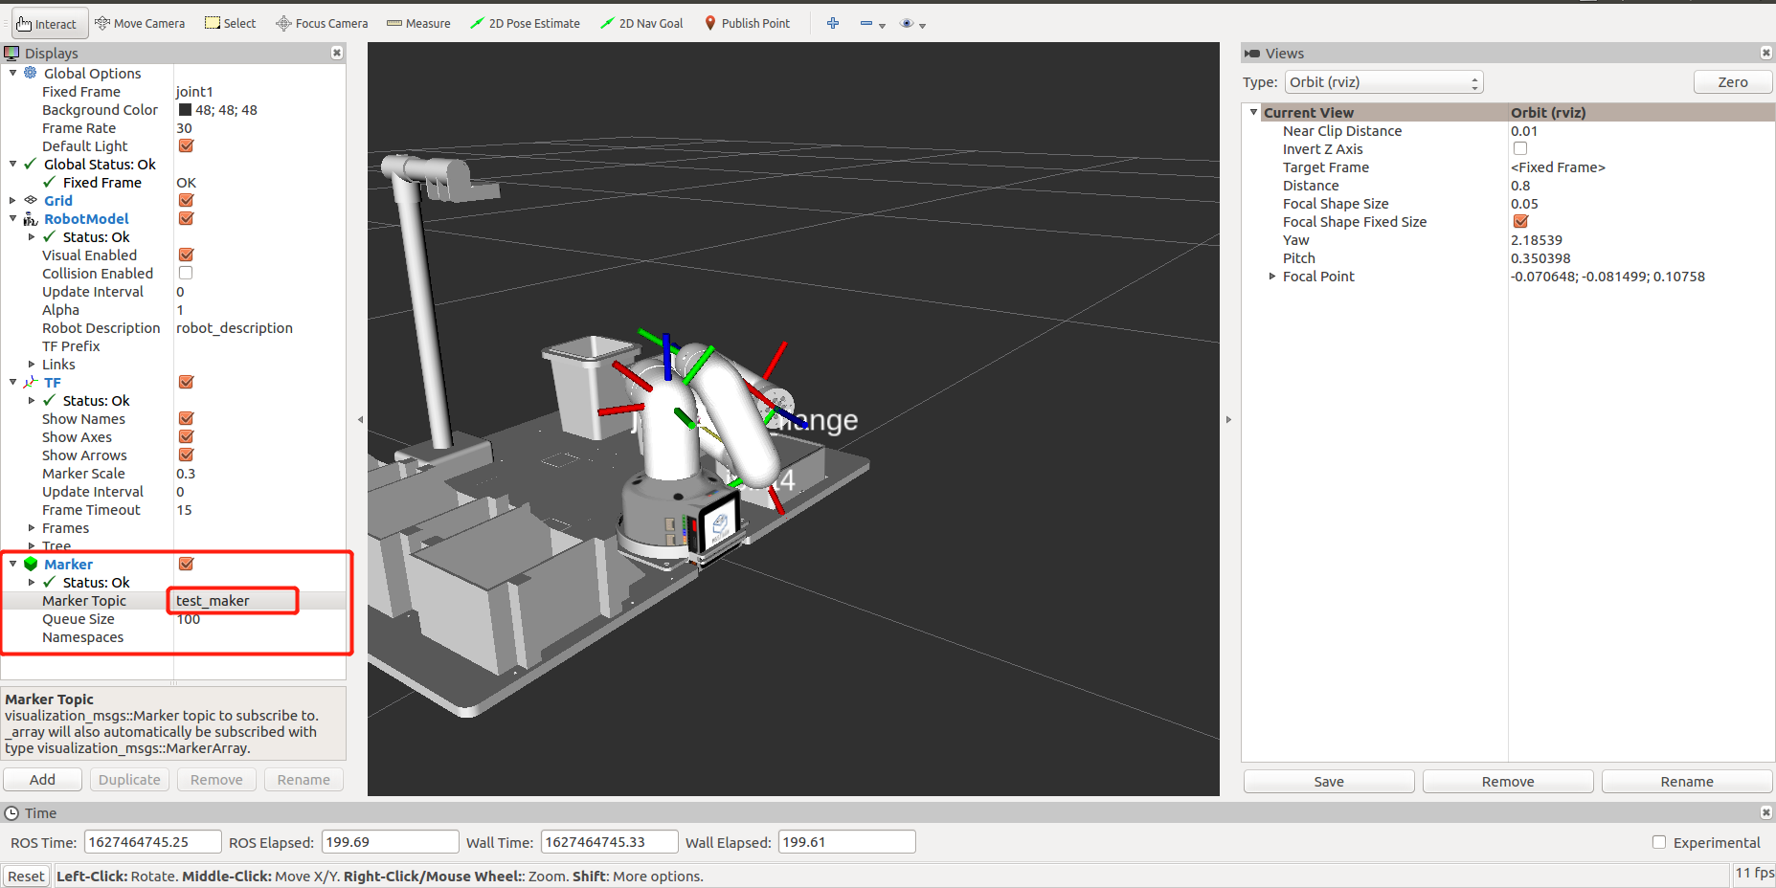Screen dimensions: 1776x888
Task: Expand the Focal Point property
Action: (x=1272, y=276)
